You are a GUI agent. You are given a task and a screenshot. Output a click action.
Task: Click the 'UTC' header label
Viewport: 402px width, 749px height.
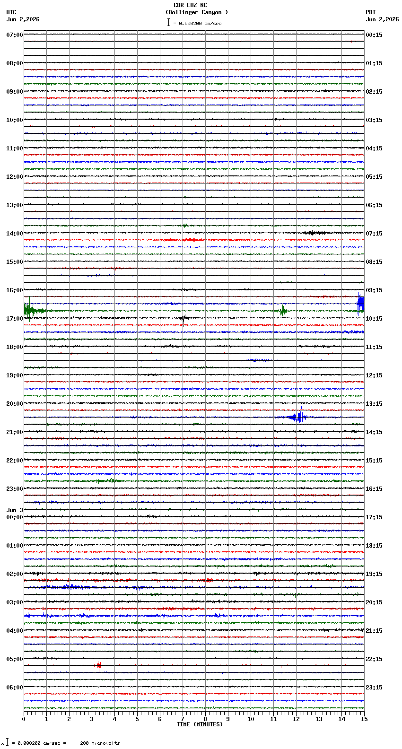[11, 12]
